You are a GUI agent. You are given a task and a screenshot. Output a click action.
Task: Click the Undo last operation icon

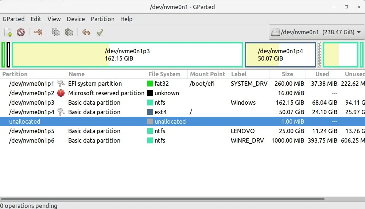point(86,32)
